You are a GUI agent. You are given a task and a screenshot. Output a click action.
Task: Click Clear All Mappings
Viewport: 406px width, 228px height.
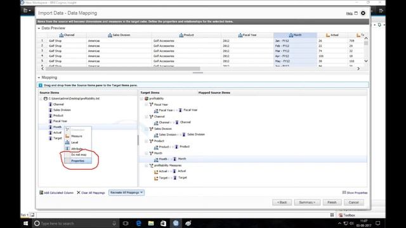click(x=91, y=193)
